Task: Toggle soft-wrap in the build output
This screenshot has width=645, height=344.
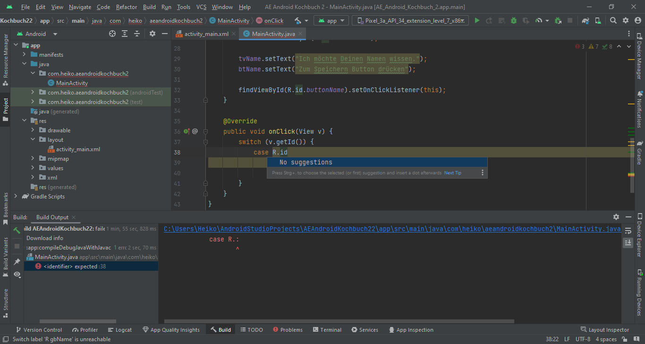Action: click(x=628, y=231)
